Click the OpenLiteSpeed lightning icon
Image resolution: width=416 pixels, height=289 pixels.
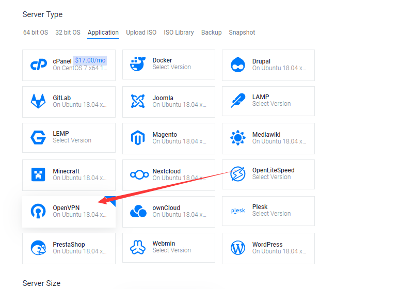[238, 174]
